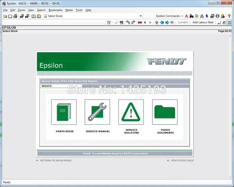Click the Epsilon Commands label
The width and height of the screenshot is (234, 187).
click(170, 16)
